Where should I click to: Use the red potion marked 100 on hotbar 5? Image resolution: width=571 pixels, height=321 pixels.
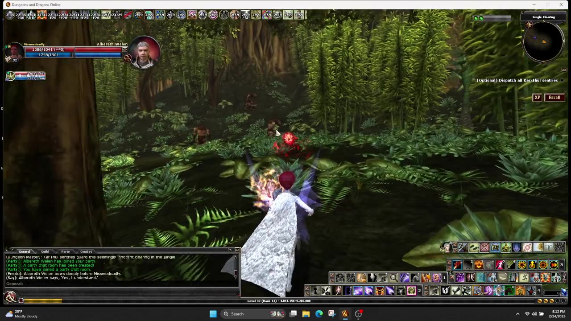click(x=535, y=277)
